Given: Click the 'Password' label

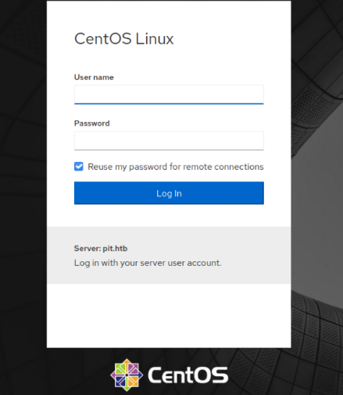Looking at the screenshot, I should tap(92, 124).
